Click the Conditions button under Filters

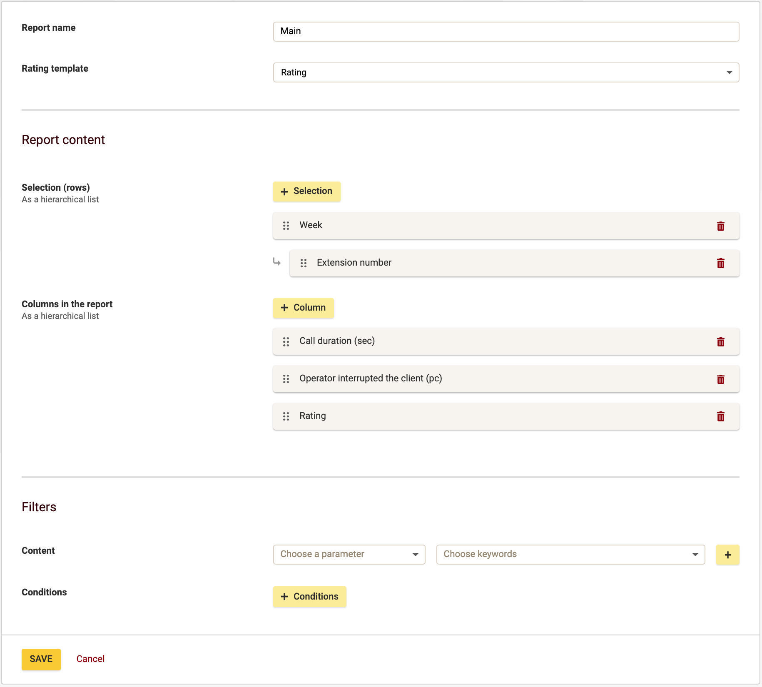(x=309, y=596)
